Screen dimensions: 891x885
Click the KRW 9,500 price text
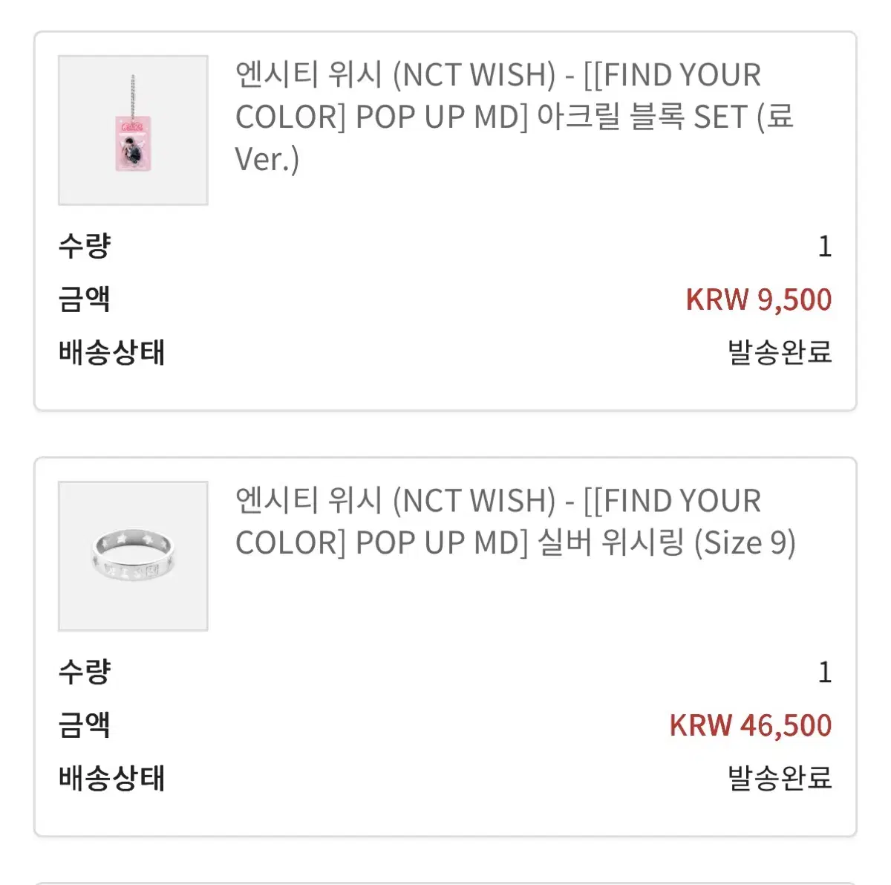759,300
